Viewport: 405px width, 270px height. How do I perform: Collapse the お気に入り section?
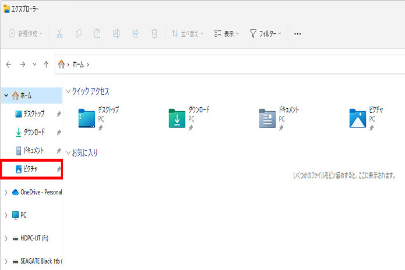[x=69, y=153]
